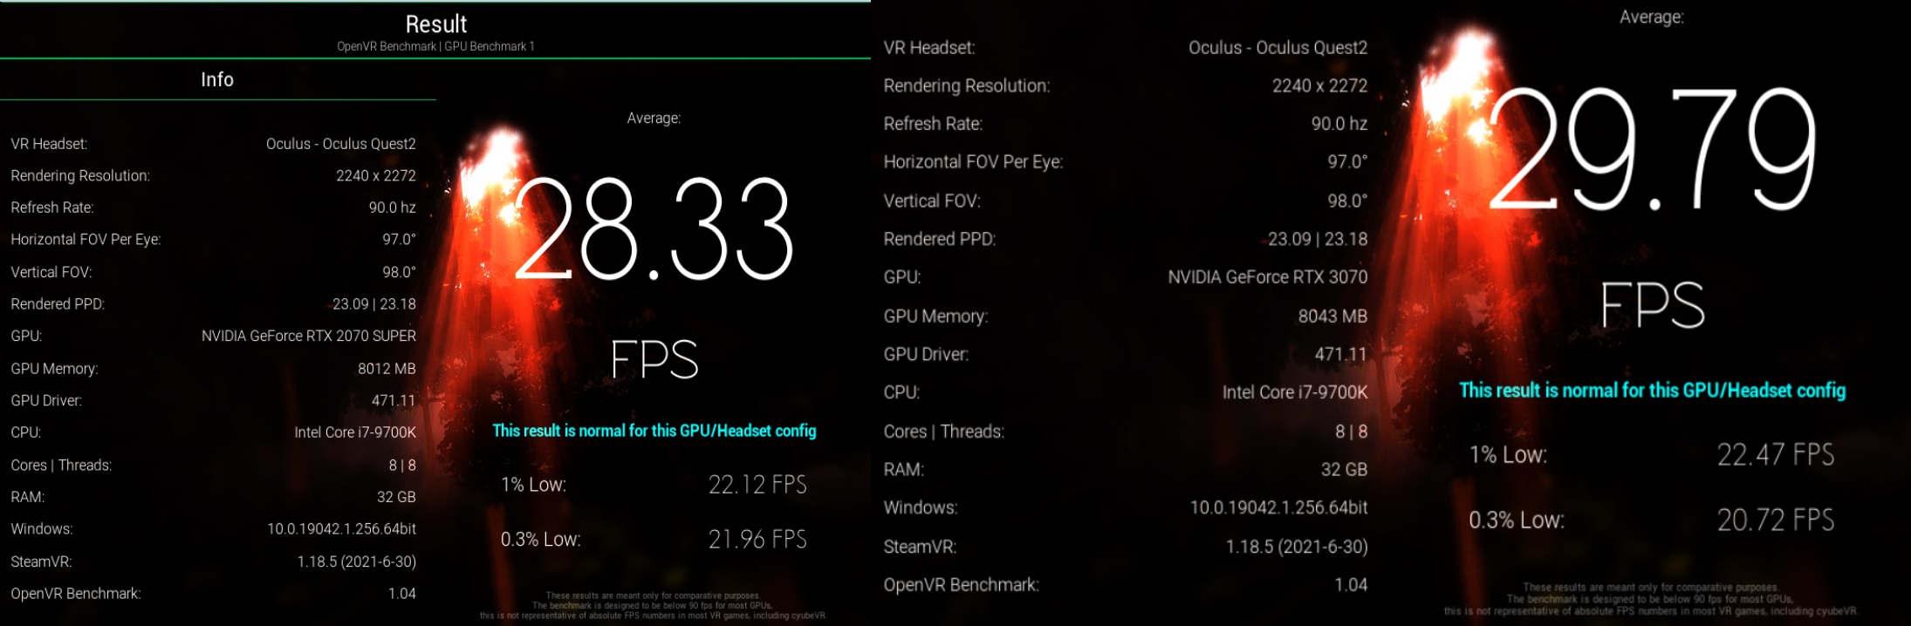Click the 22.47 FPS 1% low value
The width and height of the screenshot is (1911, 626).
[1775, 454]
